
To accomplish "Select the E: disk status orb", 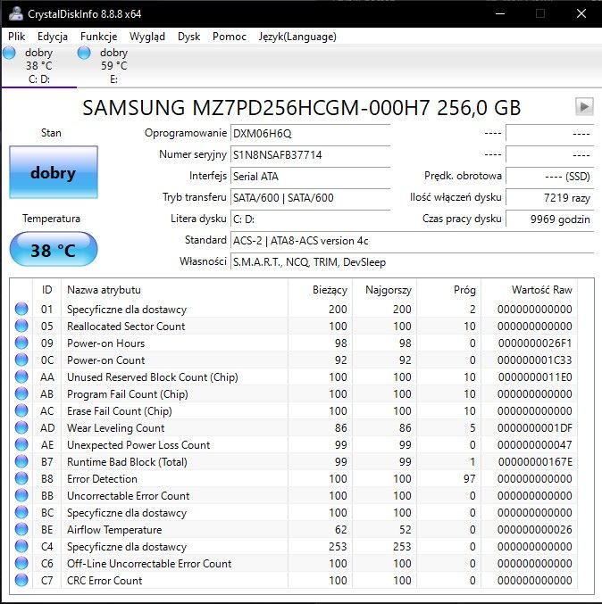I will coord(84,54).
